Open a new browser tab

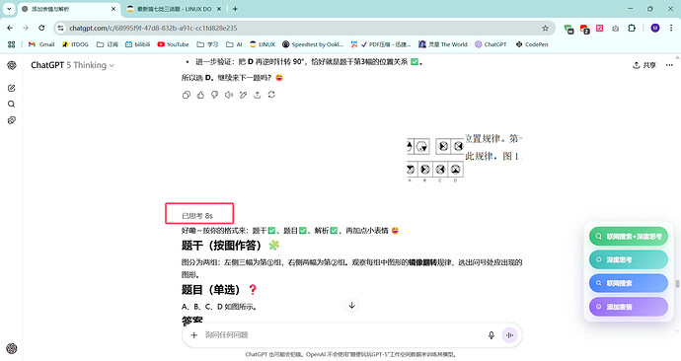tap(235, 9)
